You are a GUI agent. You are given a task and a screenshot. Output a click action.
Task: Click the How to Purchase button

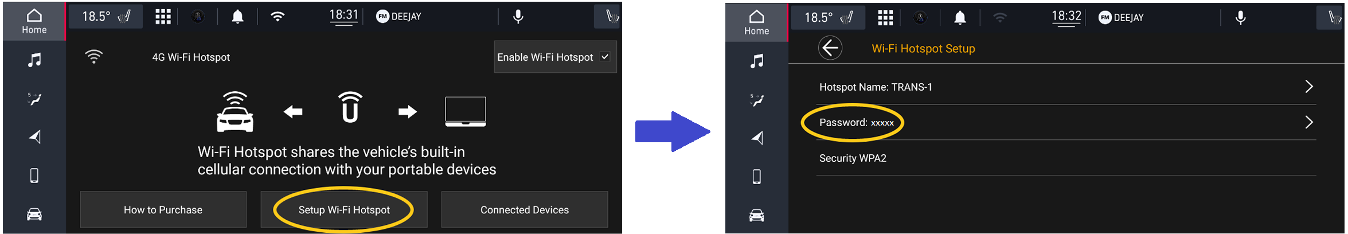tap(163, 210)
